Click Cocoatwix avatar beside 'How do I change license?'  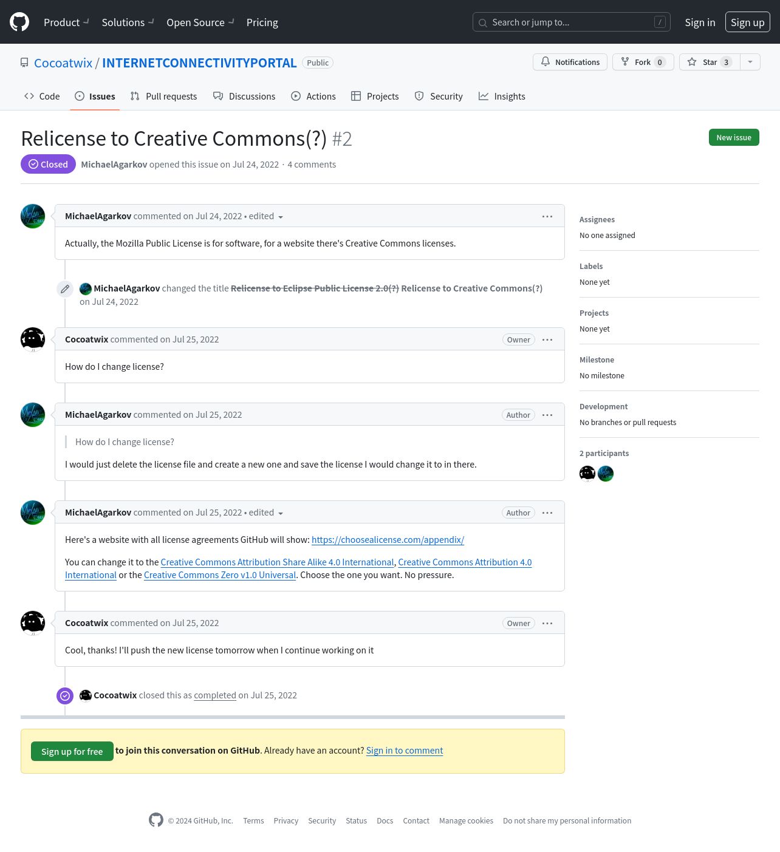[33, 339]
